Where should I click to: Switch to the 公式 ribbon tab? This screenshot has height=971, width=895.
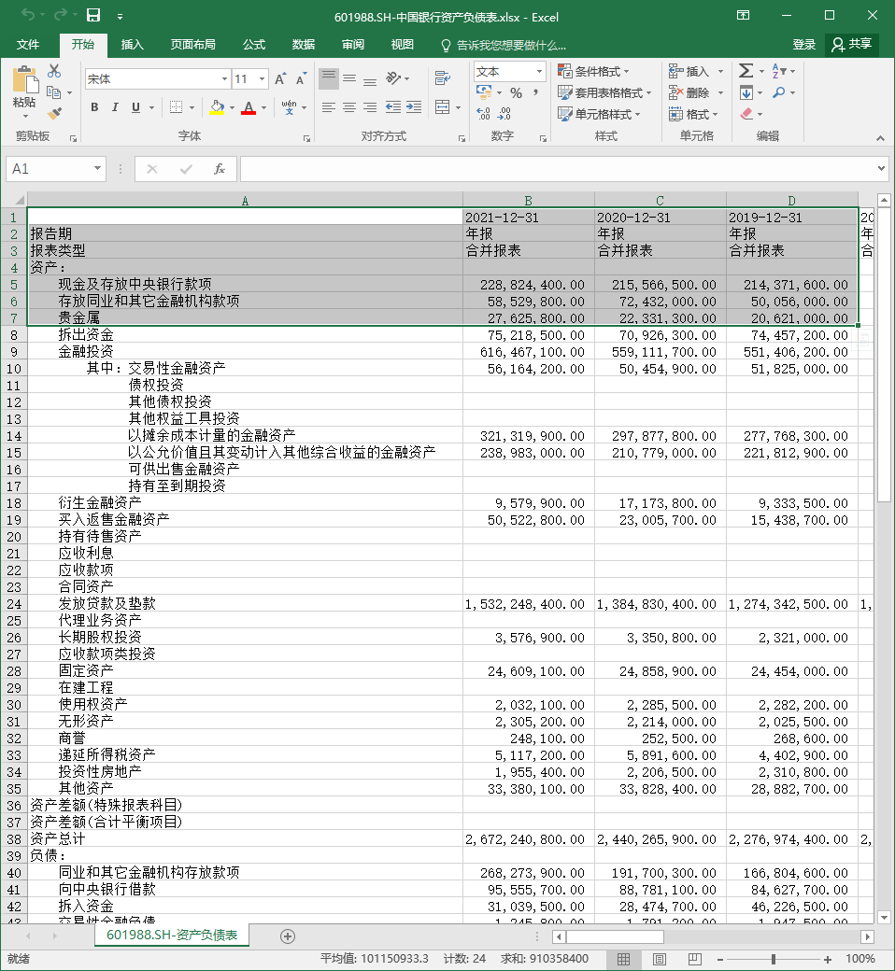point(253,45)
